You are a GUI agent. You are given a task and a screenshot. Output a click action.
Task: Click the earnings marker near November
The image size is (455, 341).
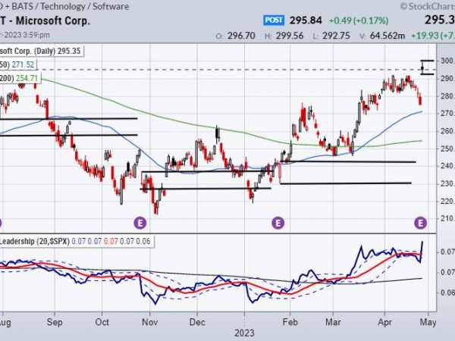pyautogui.click(x=140, y=223)
